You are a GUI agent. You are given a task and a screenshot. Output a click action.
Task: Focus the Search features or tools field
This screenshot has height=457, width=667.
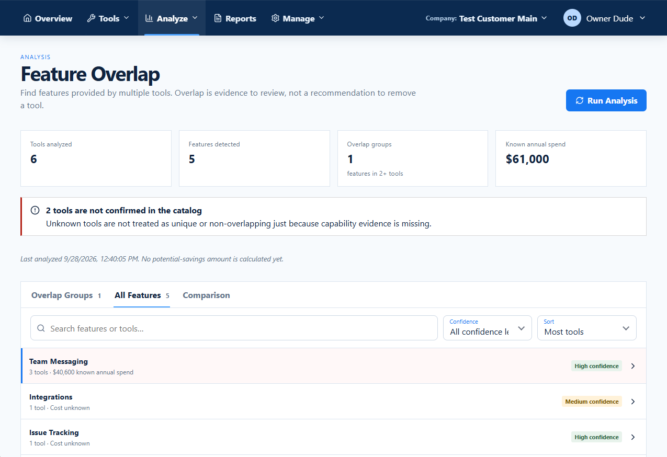[234, 328]
